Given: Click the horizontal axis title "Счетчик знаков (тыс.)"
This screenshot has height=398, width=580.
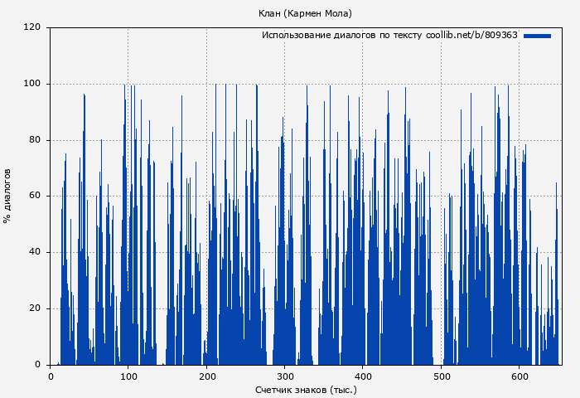Looking at the screenshot, I should (x=306, y=389).
